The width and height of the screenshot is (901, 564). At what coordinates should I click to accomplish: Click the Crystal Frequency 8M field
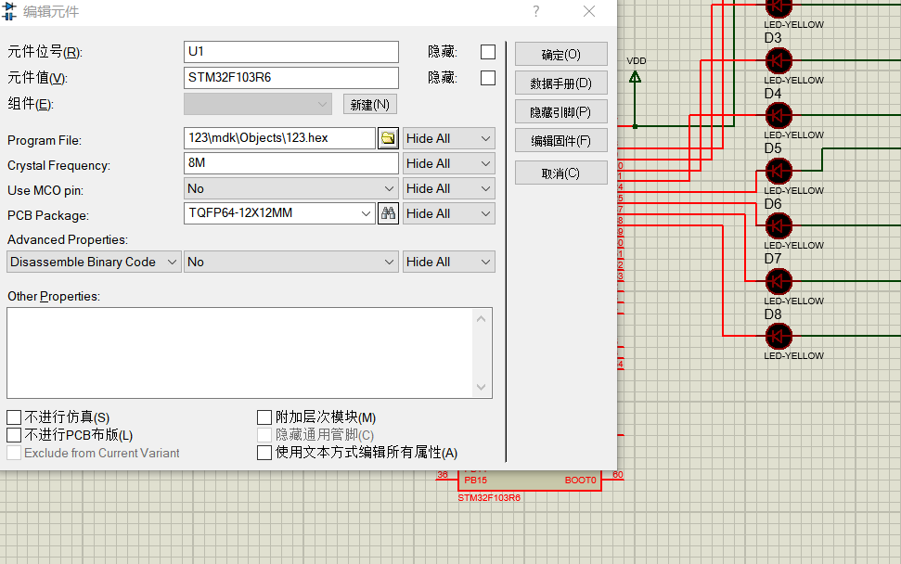tap(290, 163)
